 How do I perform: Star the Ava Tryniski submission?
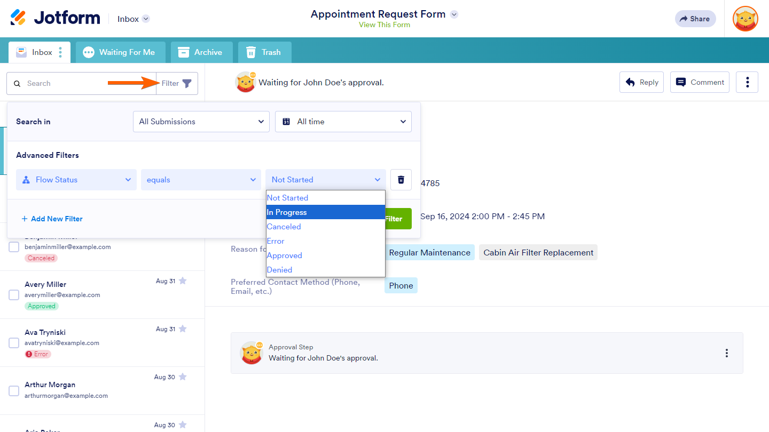coord(183,329)
